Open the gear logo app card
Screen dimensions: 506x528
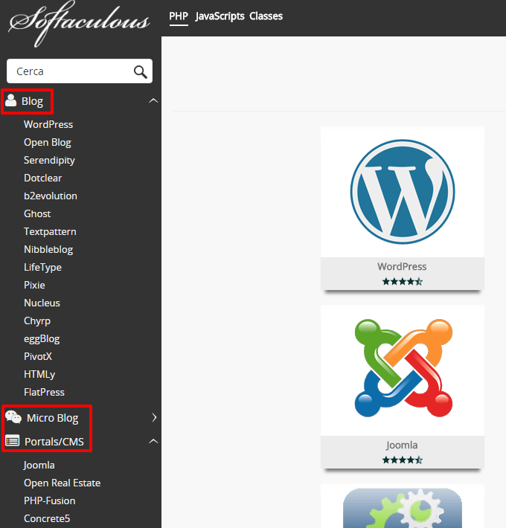403,506
